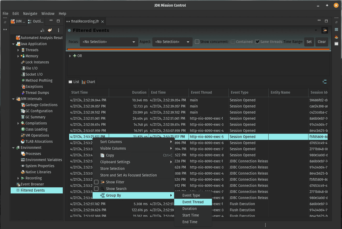
Task: Enable the Show concurrent checkbox
Action: tap(197, 42)
